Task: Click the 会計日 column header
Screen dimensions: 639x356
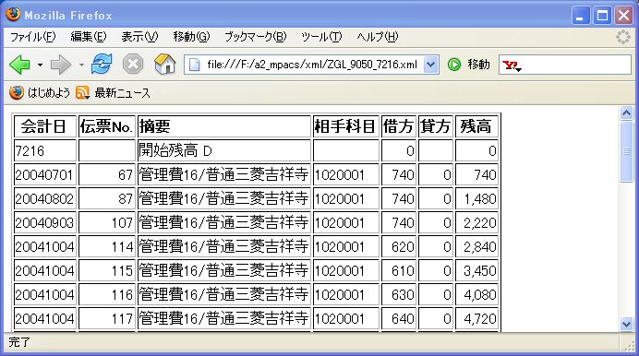Action: 45,126
